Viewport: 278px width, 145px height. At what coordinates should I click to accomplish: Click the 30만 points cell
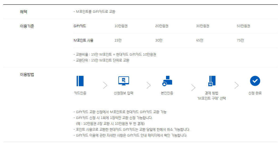159,40
